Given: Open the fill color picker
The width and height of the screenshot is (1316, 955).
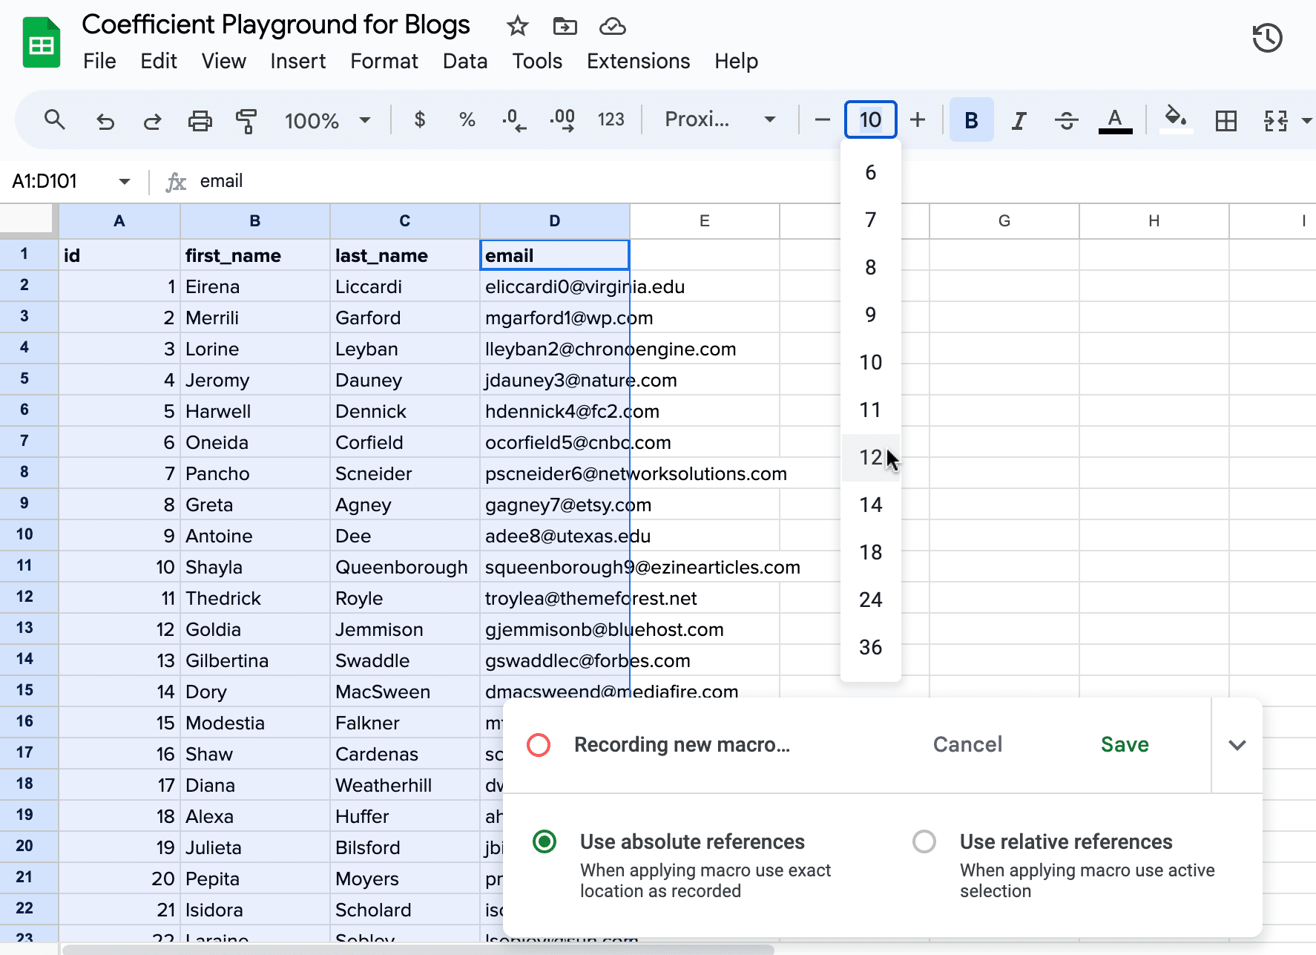Looking at the screenshot, I should coord(1176,119).
